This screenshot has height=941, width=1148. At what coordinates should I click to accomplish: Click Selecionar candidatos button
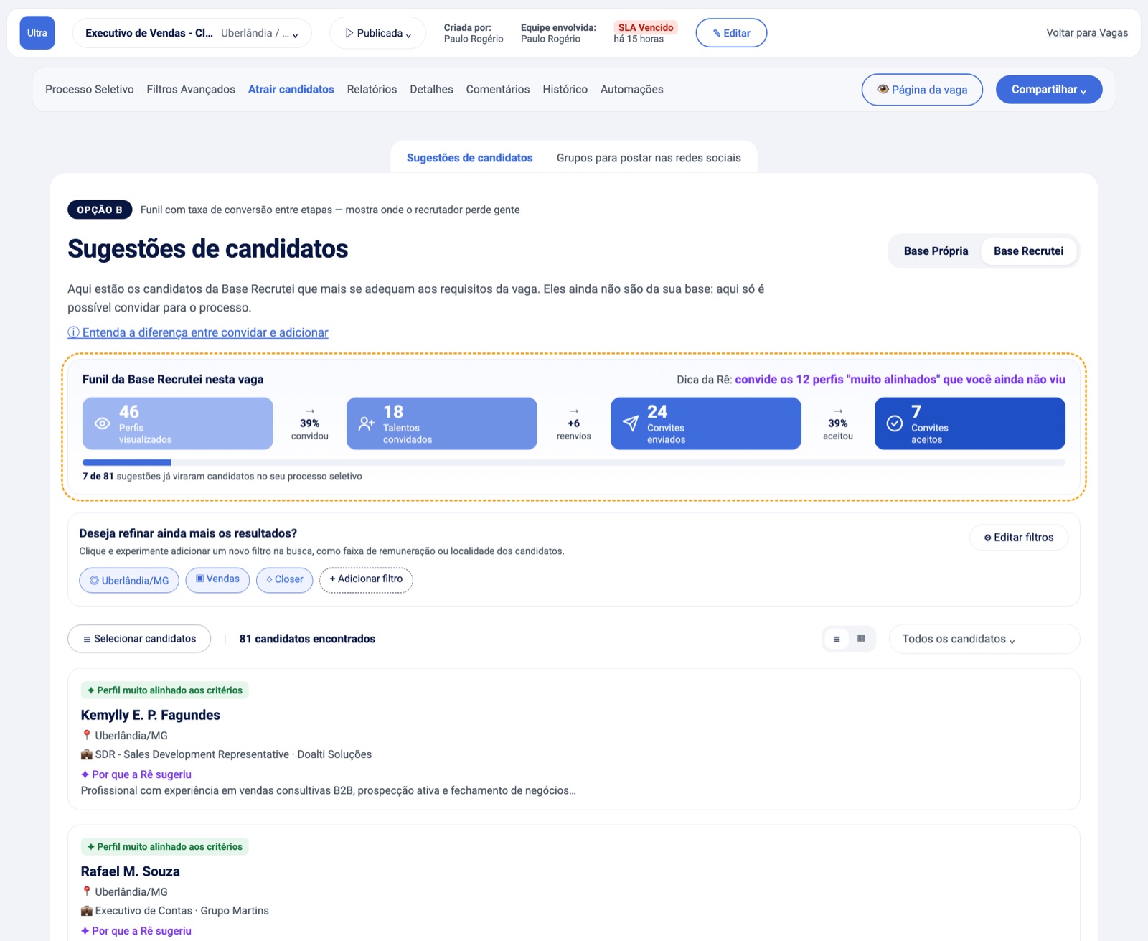pos(139,639)
